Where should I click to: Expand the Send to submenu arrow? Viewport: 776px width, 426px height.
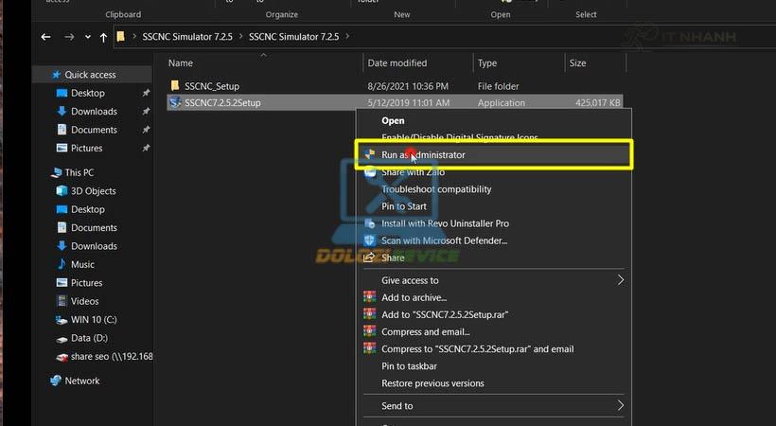click(x=621, y=406)
